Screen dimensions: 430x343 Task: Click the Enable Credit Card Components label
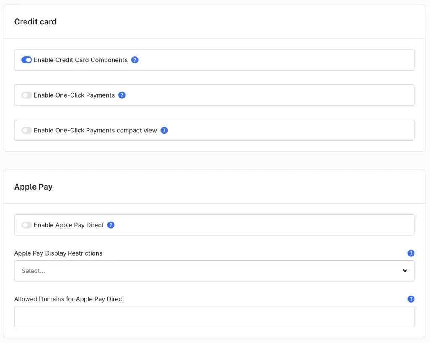point(81,60)
